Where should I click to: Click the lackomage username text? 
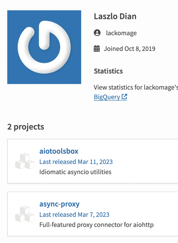121,33
